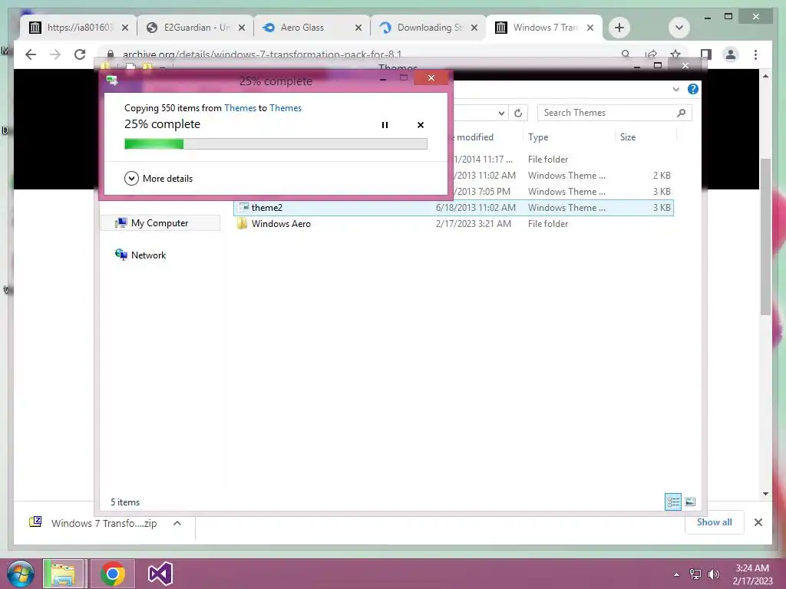
Task: Switch to the Windows 7 Tran tab
Action: point(546,28)
